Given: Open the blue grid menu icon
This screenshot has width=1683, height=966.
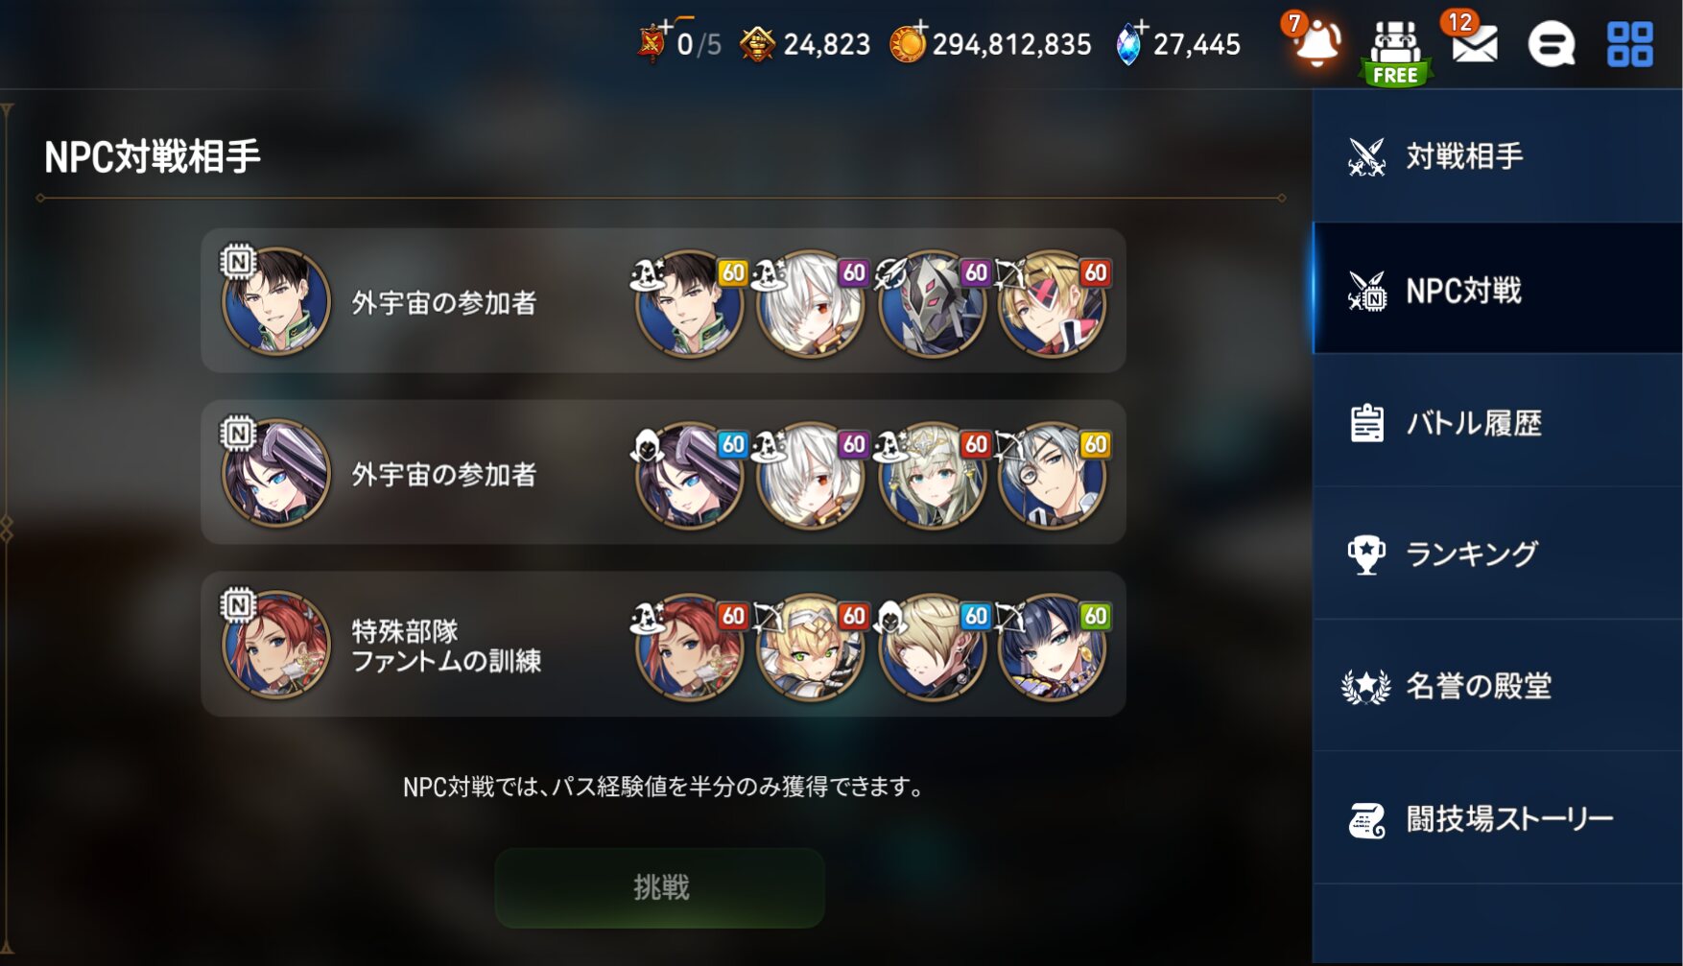Looking at the screenshot, I should pyautogui.click(x=1629, y=44).
